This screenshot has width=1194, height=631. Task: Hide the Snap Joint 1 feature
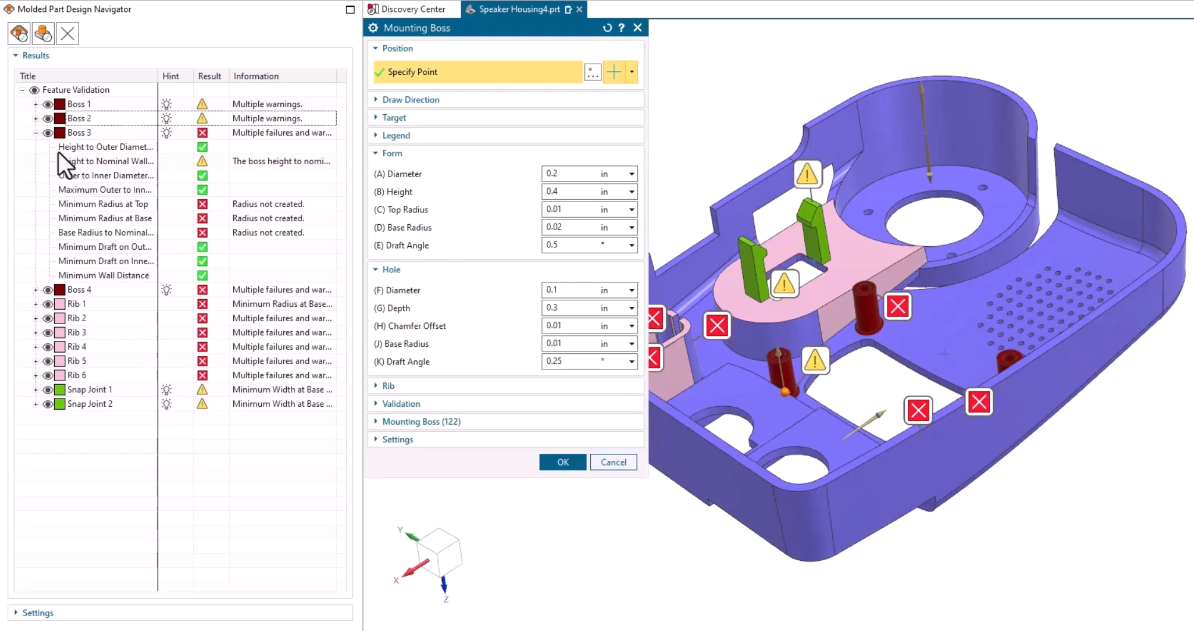tap(48, 390)
